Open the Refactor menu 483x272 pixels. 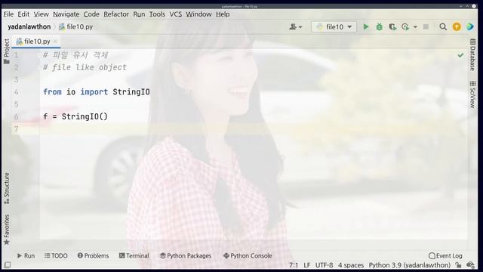coord(116,14)
